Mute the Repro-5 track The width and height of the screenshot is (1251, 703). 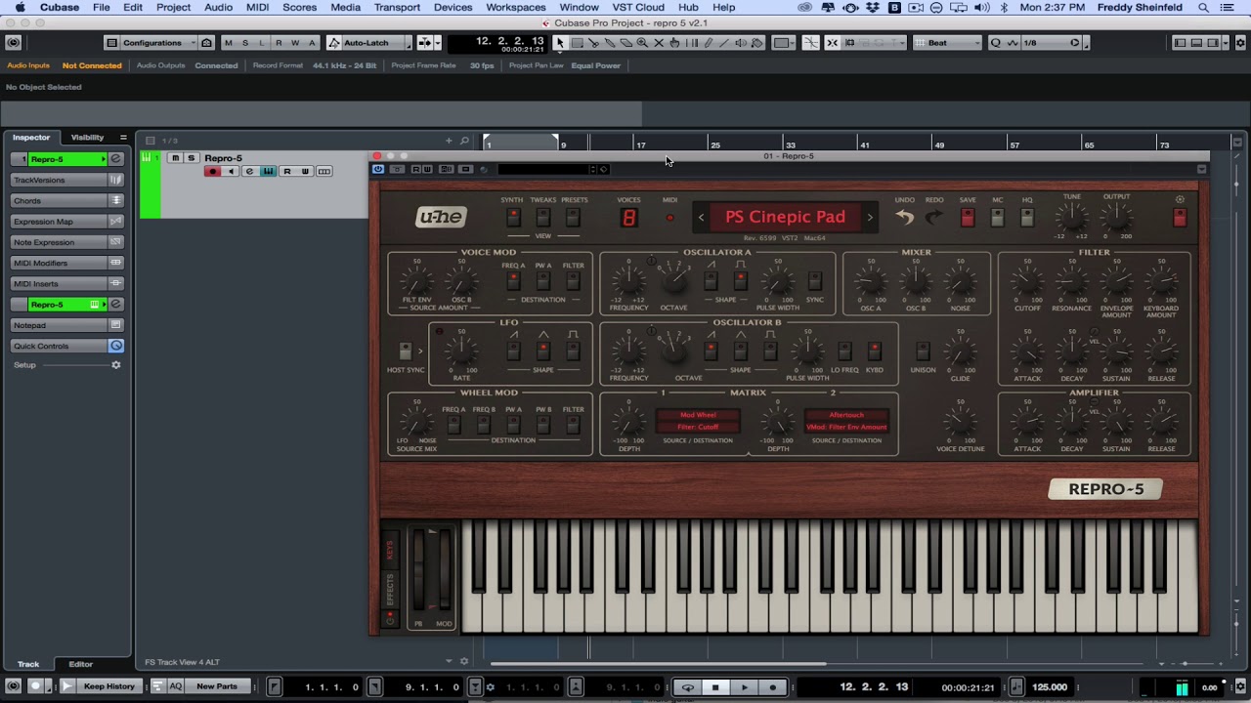click(175, 158)
